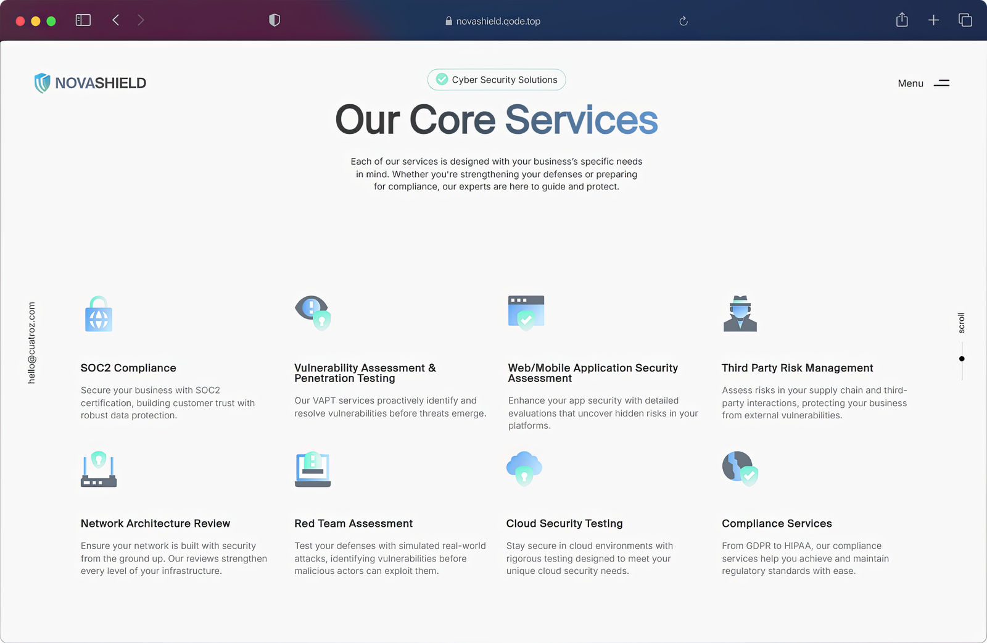987x643 pixels.
Task: Click the Cloud Security Testing cloud icon
Action: [524, 468]
